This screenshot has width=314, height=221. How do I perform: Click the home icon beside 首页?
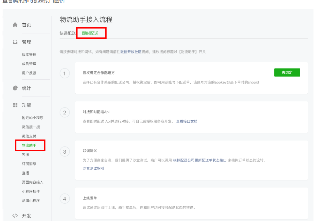tap(15, 25)
